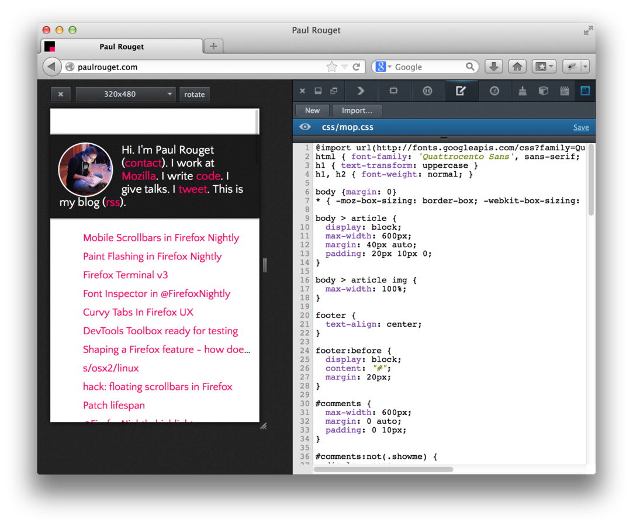The width and height of the screenshot is (633, 526).
Task: Select the Style Editor tool tab
Action: pos(461,91)
